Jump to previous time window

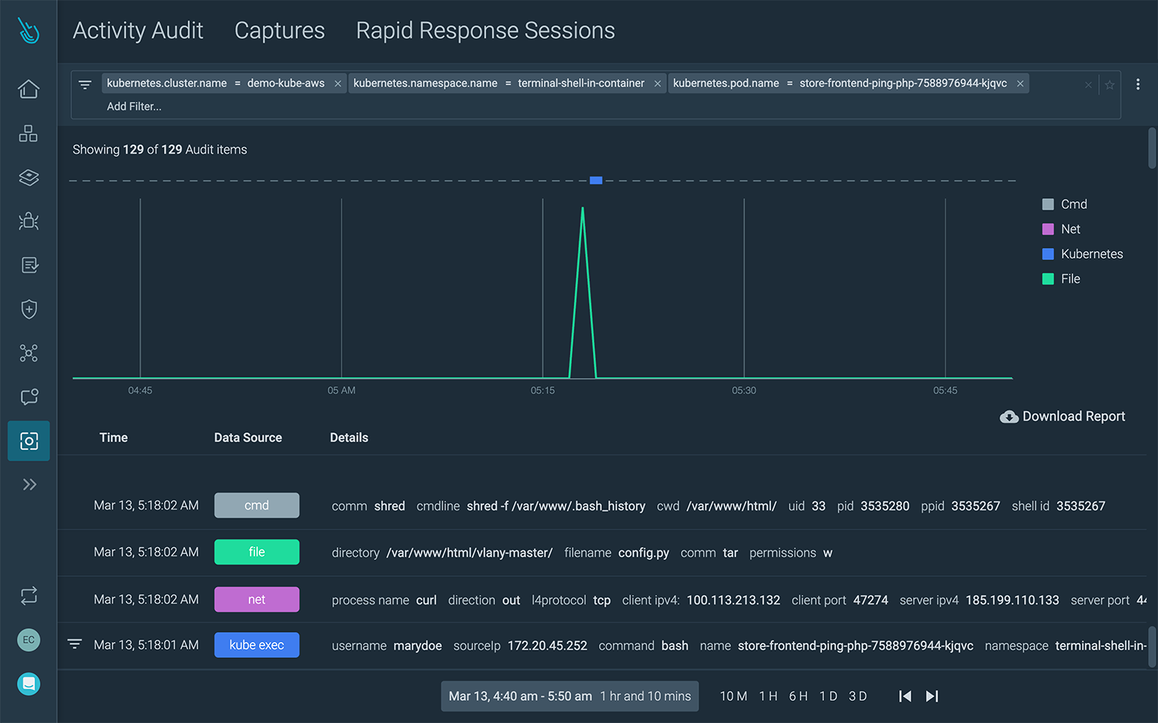tap(905, 696)
